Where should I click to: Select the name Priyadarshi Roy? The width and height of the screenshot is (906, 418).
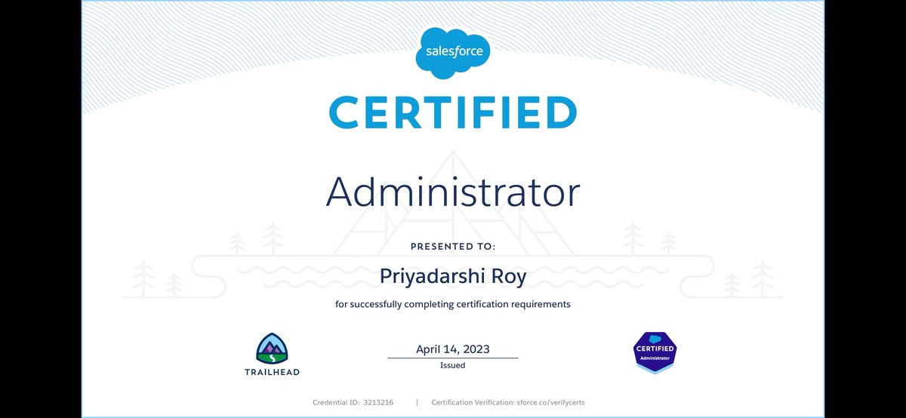tap(453, 277)
